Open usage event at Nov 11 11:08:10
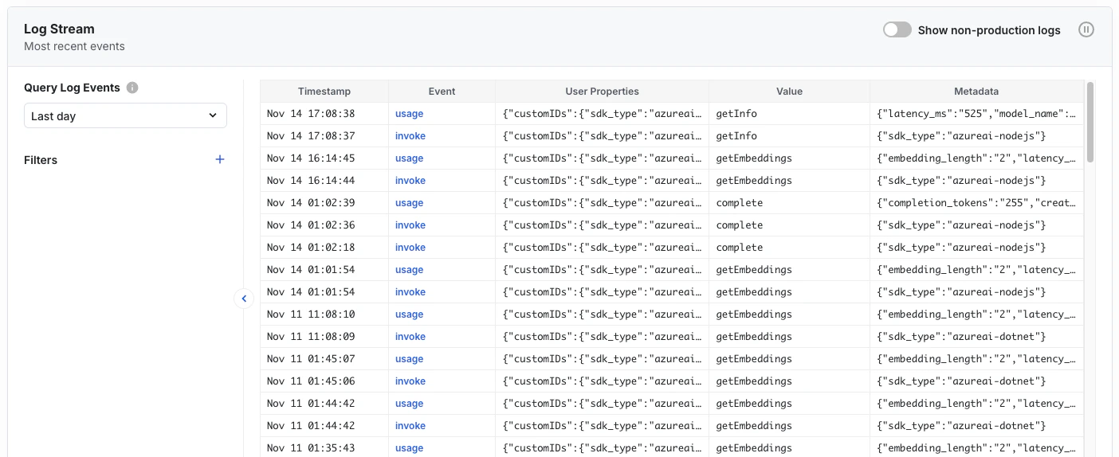 click(409, 314)
